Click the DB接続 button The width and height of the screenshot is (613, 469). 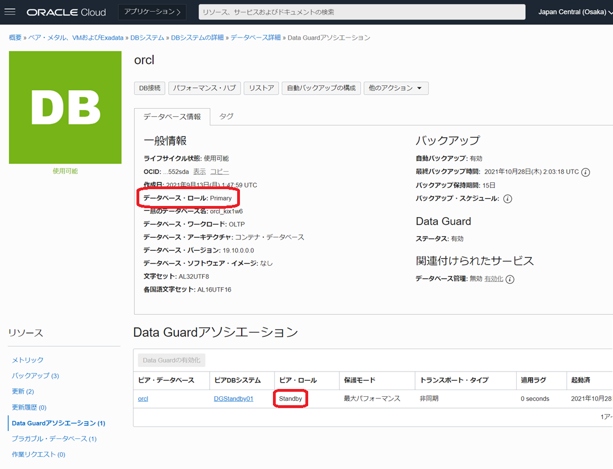tap(149, 88)
